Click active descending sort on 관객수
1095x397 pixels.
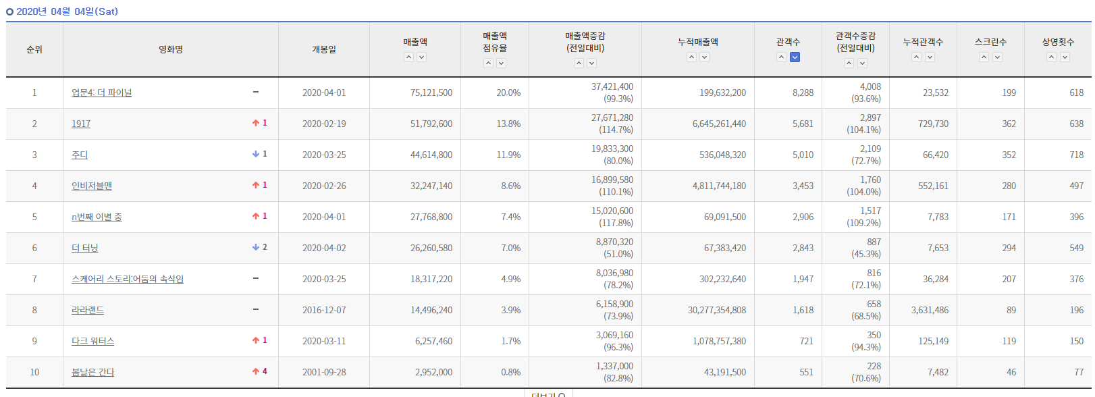pos(795,57)
